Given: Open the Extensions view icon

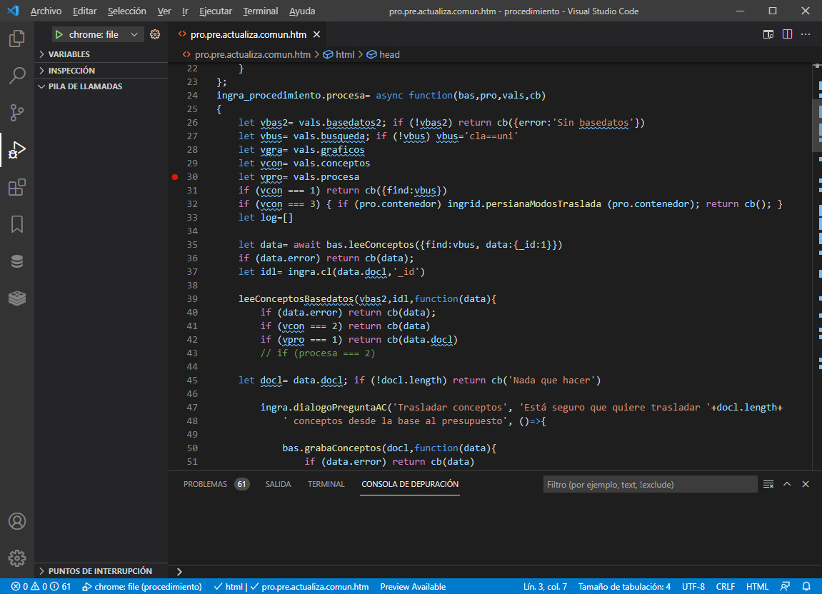Looking at the screenshot, I should (17, 187).
